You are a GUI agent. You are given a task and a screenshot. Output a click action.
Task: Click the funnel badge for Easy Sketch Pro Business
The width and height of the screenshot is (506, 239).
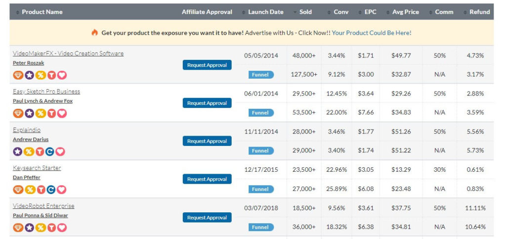51,113
